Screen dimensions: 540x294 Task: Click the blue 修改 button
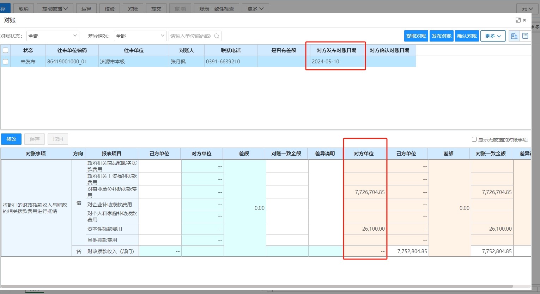click(11, 139)
